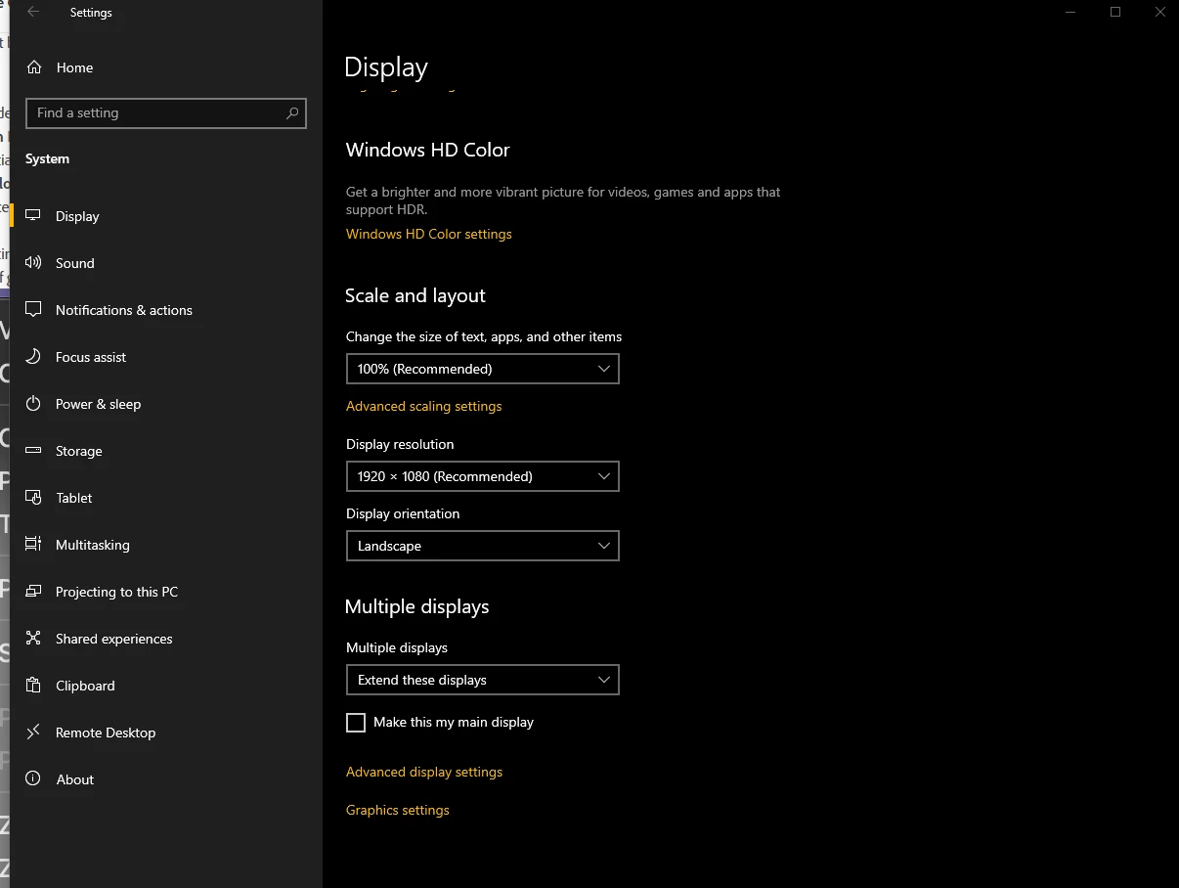Click the Display monitor icon in sidebar

tap(34, 216)
